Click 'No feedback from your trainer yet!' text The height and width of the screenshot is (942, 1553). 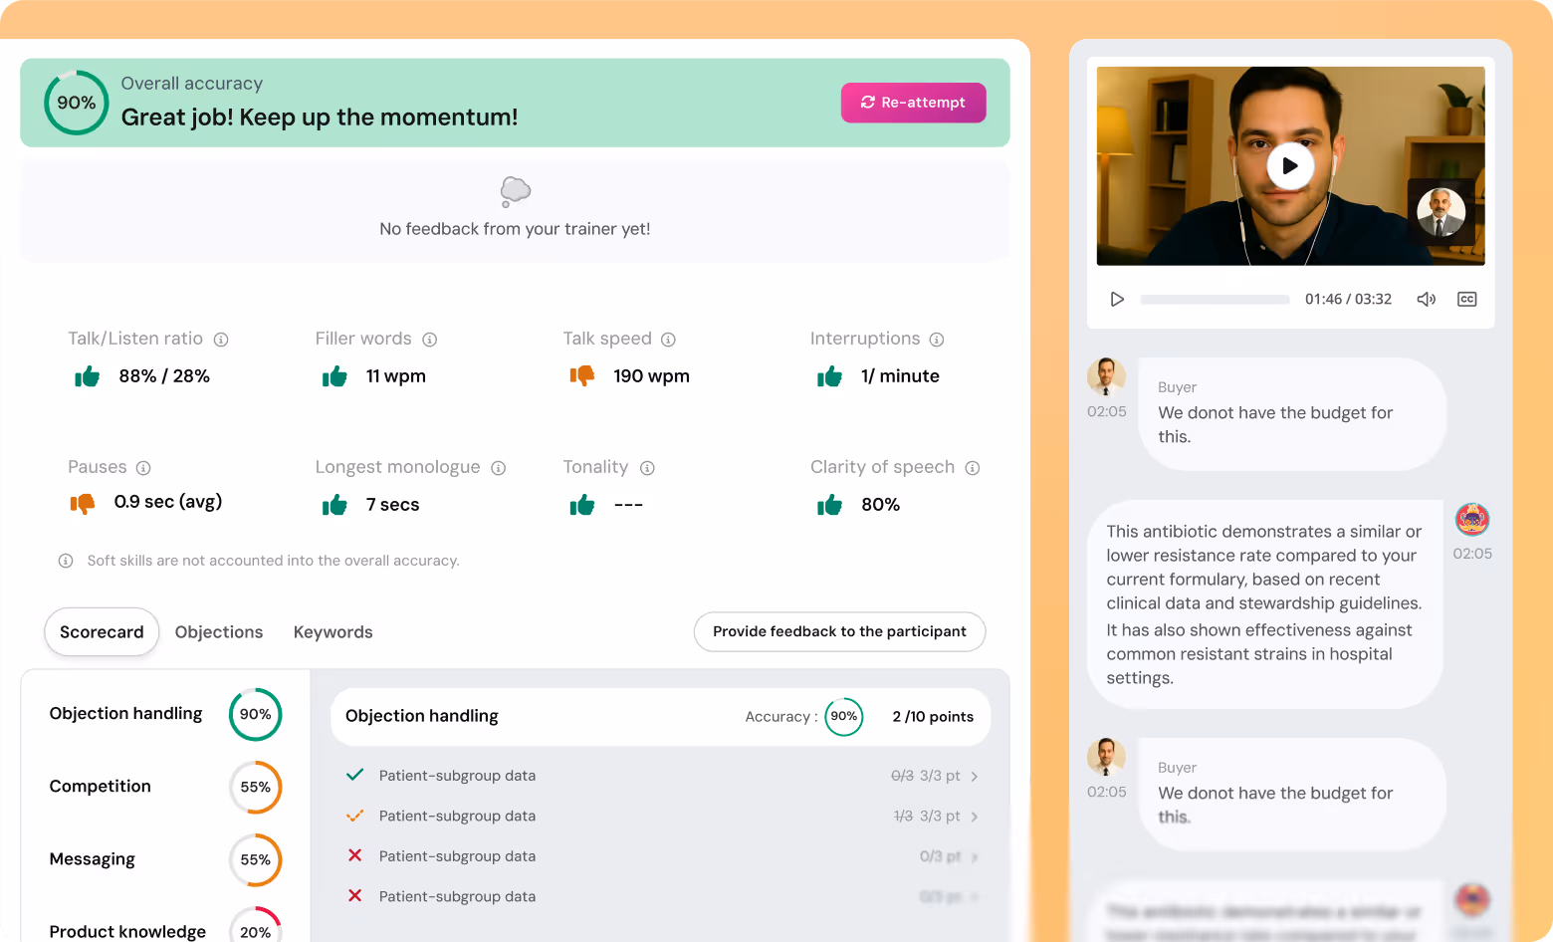pyautogui.click(x=515, y=229)
